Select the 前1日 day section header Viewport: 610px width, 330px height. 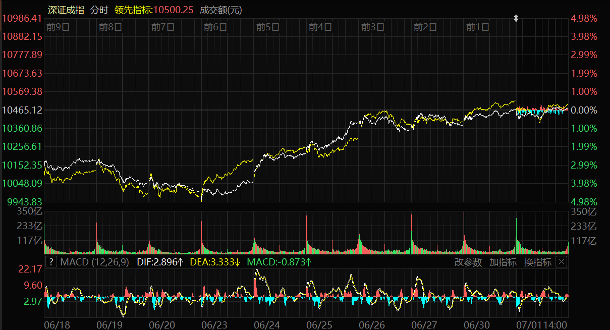477,27
